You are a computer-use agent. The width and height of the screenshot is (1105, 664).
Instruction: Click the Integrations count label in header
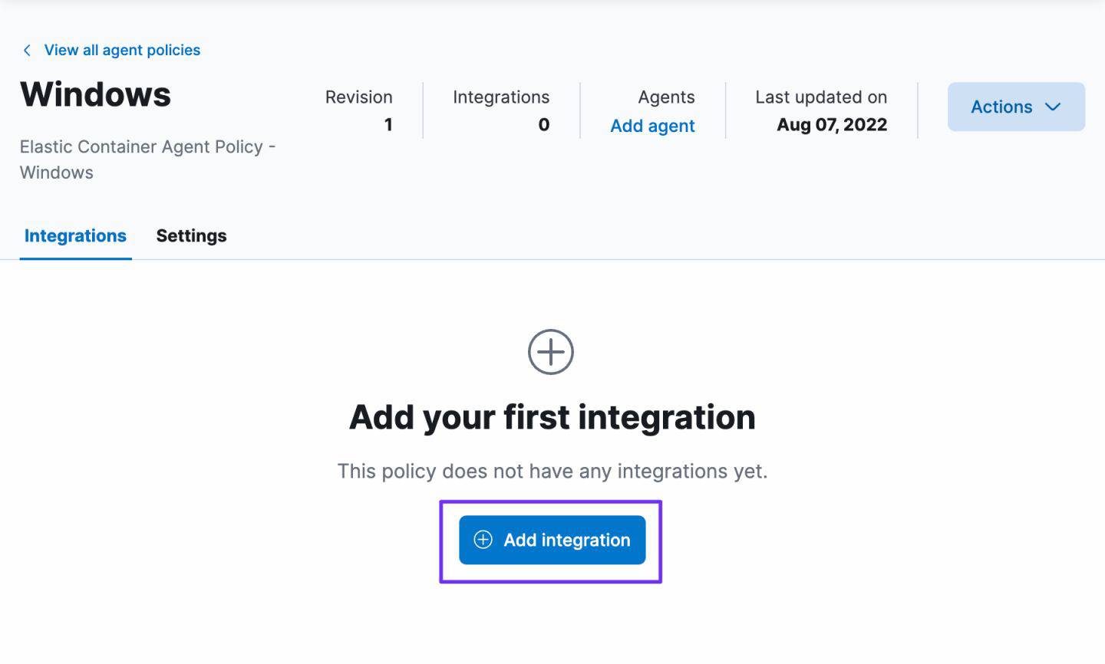500,97
